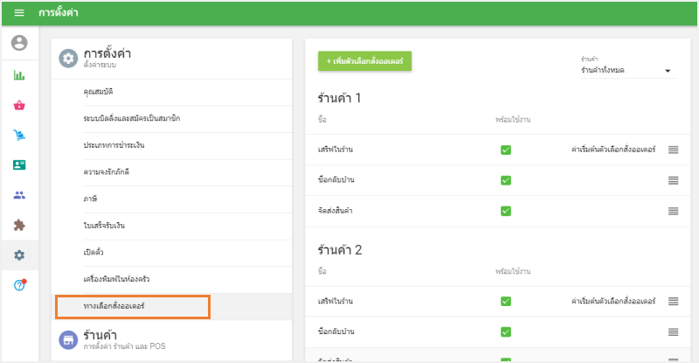Open the reports bar chart icon

pos(19,75)
